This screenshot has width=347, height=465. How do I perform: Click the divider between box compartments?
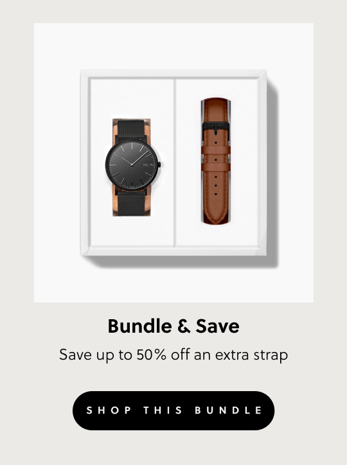point(175,162)
